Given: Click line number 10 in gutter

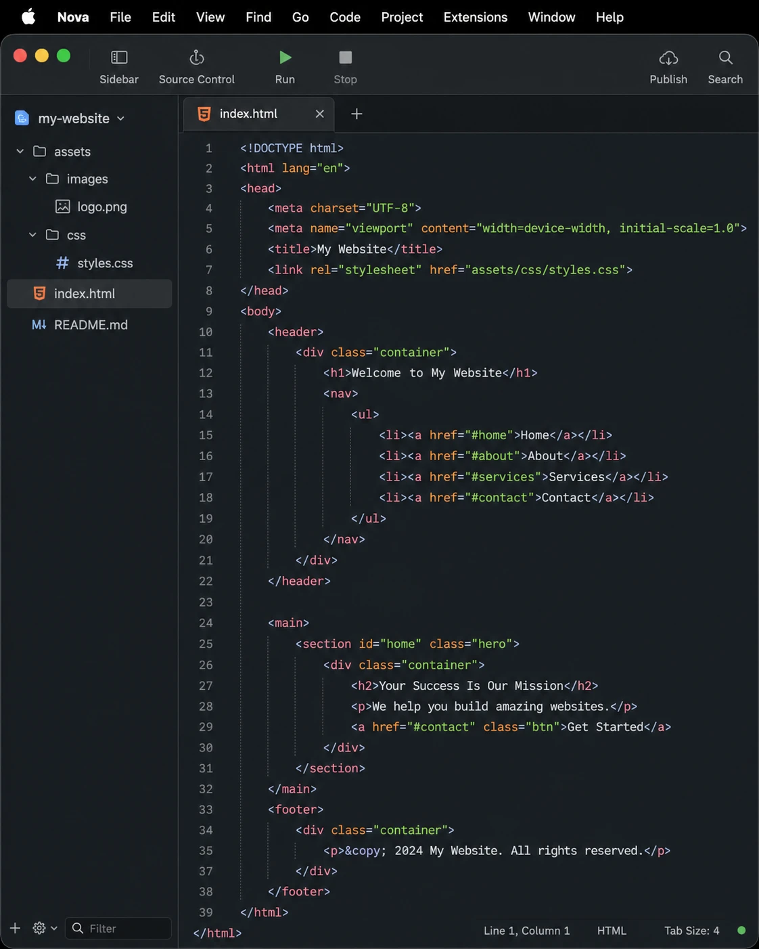Looking at the screenshot, I should pos(206,332).
